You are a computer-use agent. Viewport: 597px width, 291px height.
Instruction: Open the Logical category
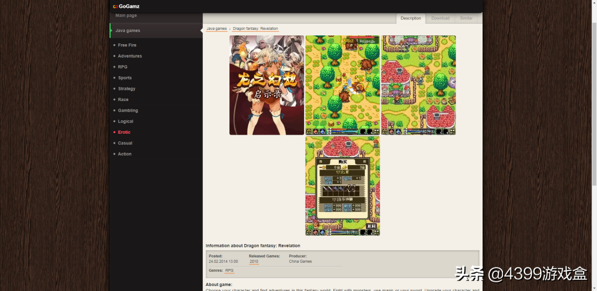coord(125,121)
